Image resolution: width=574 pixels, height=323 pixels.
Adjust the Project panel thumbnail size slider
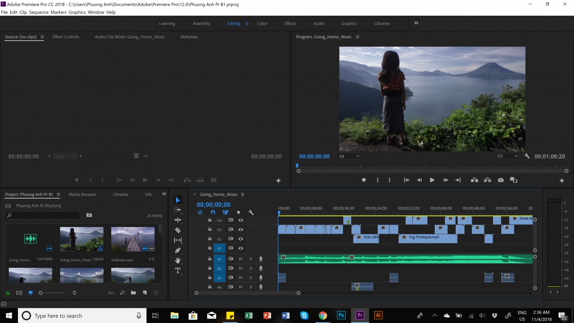click(52, 293)
